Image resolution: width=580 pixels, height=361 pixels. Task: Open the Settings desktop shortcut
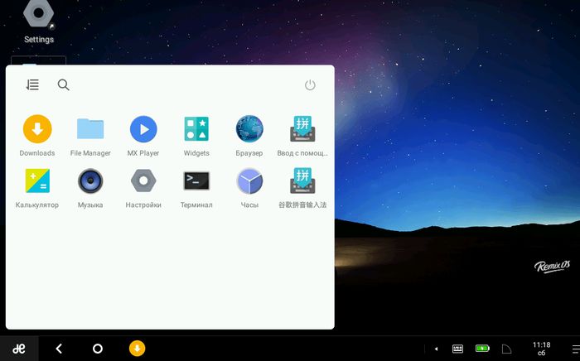pyautogui.click(x=38, y=17)
